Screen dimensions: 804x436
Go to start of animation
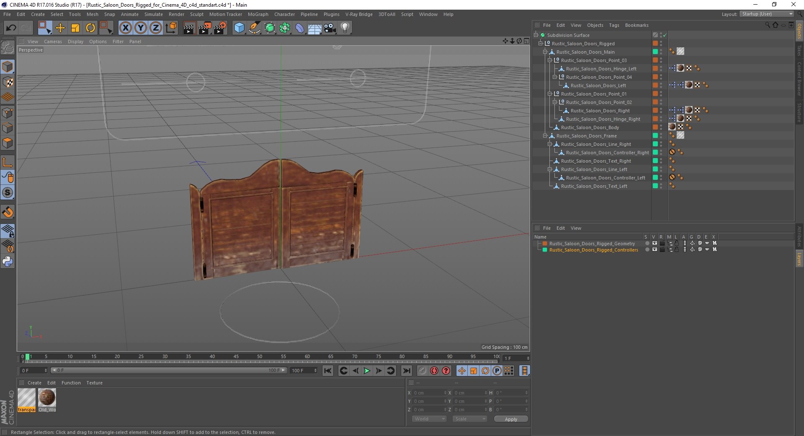328,371
